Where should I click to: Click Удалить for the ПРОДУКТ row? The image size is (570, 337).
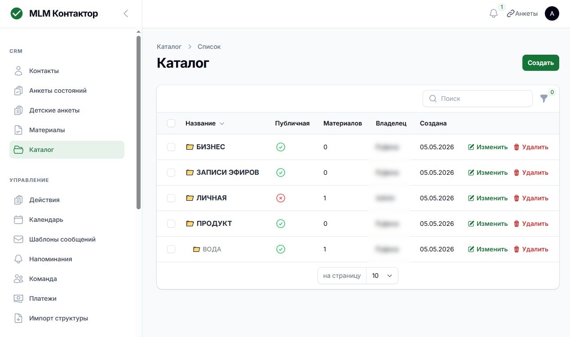point(531,224)
